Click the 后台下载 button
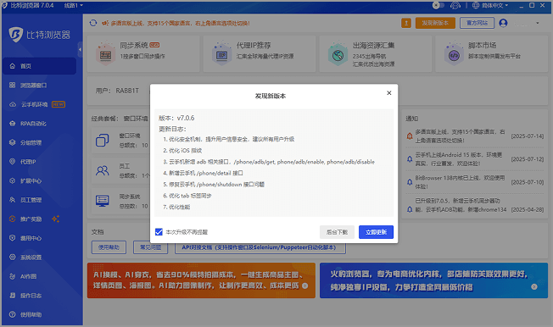The height and width of the screenshot is (327, 553). [x=337, y=232]
